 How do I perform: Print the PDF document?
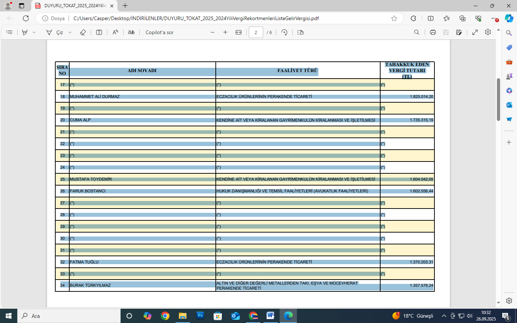tap(433, 32)
